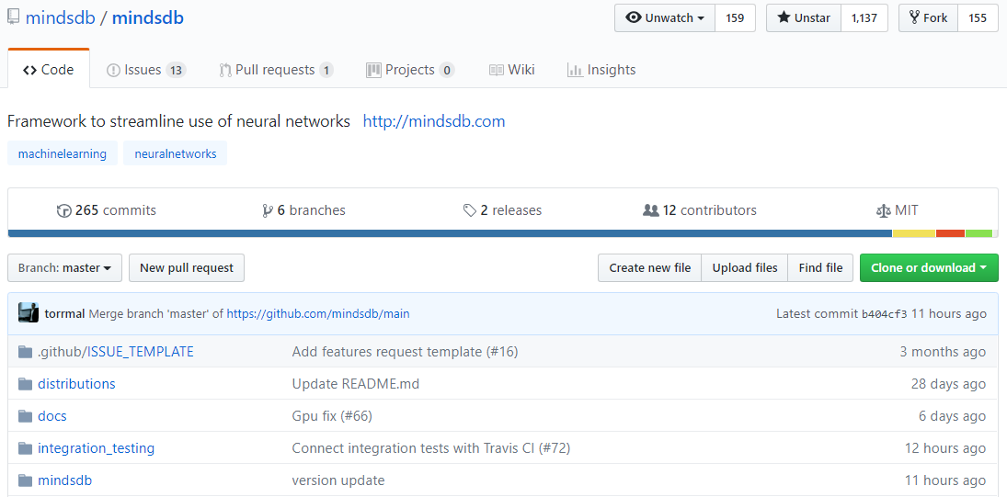
Task: Unstar the repository
Action: (804, 18)
